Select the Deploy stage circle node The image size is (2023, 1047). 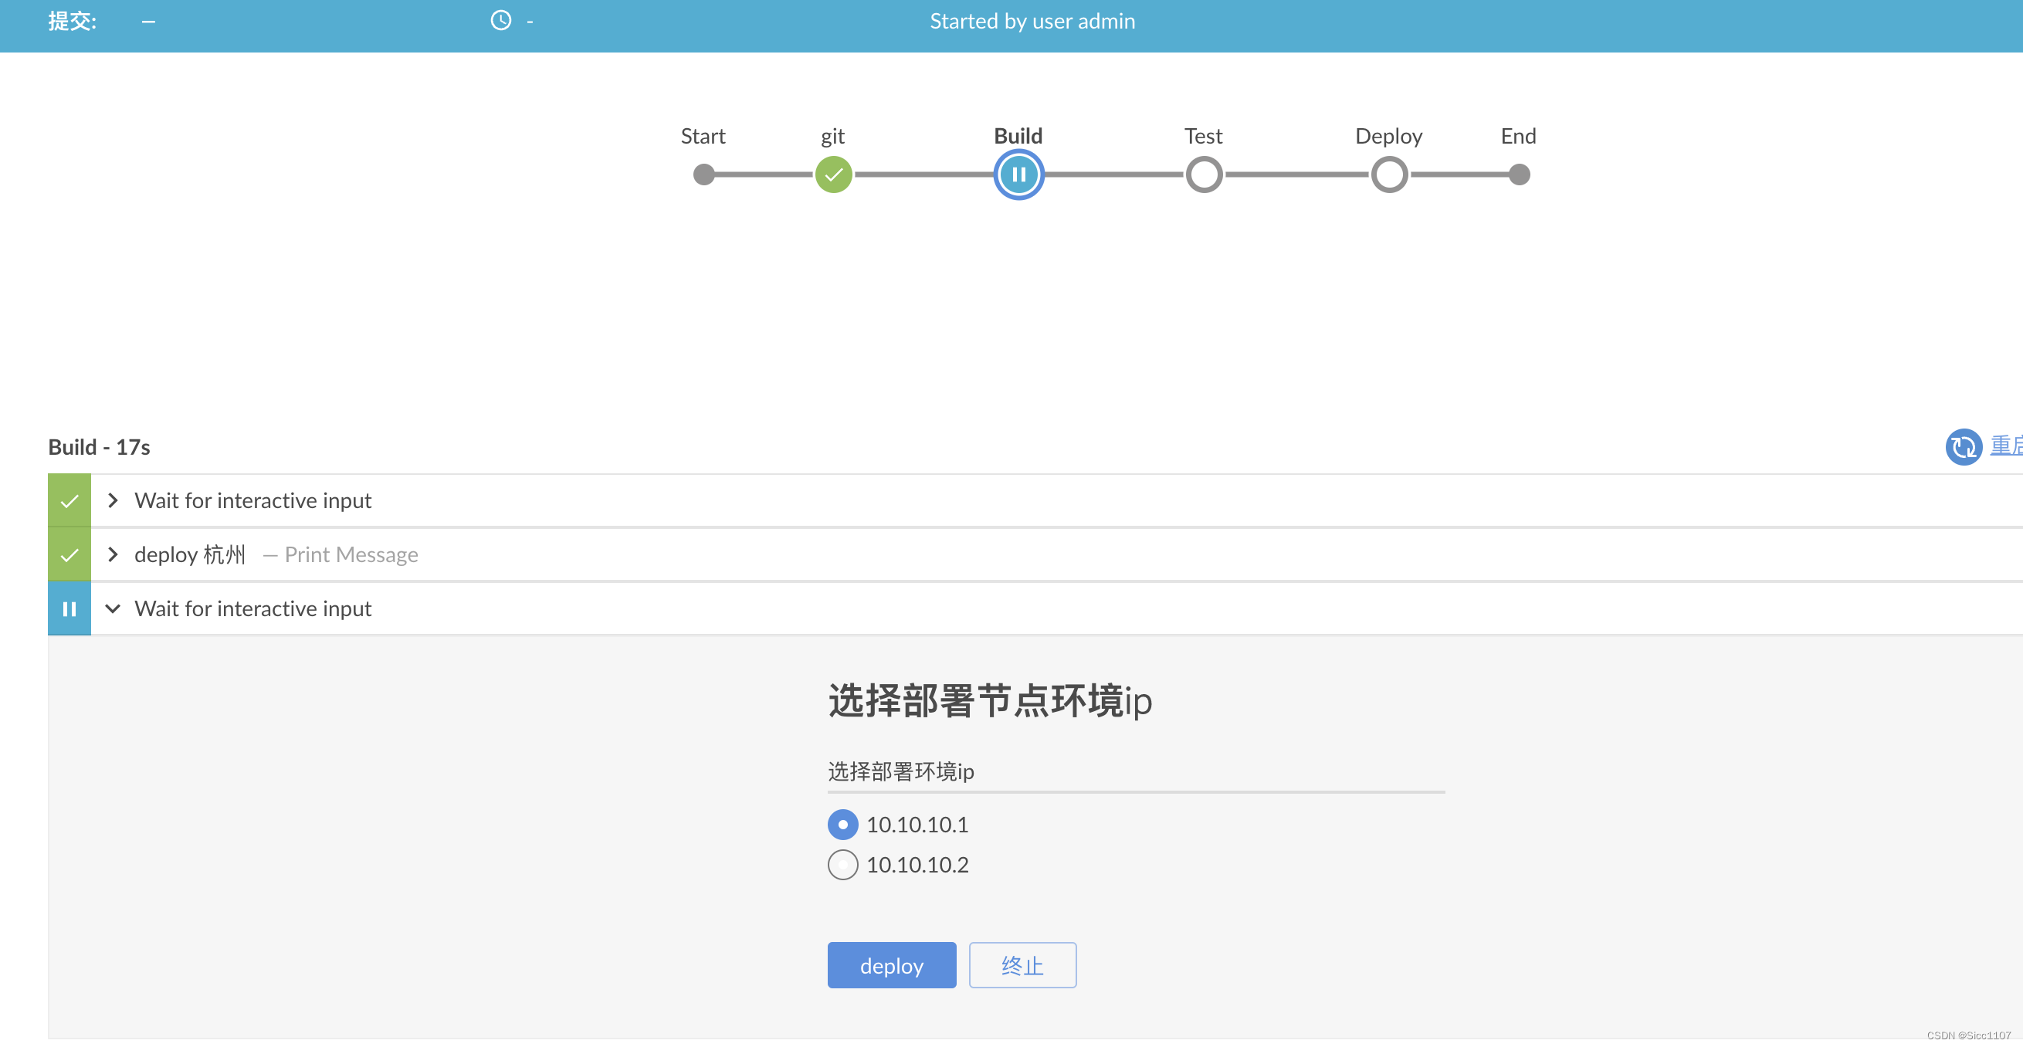coord(1388,174)
